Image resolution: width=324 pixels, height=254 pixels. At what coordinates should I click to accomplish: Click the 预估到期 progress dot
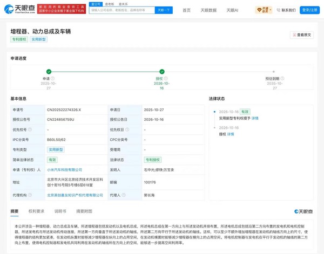(274, 72)
